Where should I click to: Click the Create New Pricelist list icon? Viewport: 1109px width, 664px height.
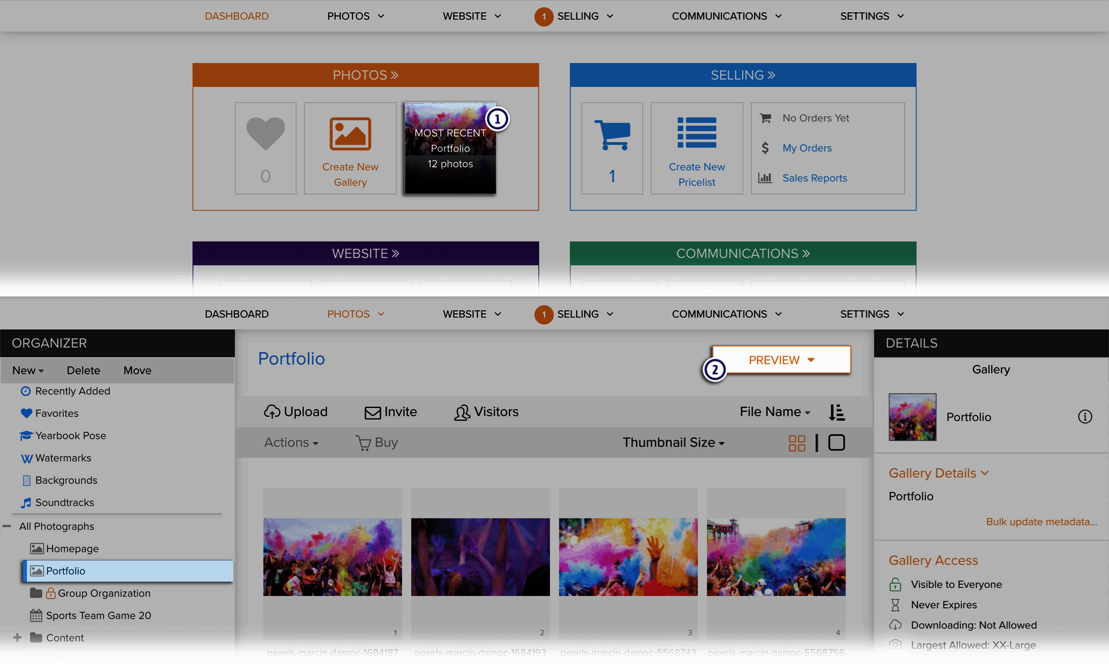(x=696, y=133)
